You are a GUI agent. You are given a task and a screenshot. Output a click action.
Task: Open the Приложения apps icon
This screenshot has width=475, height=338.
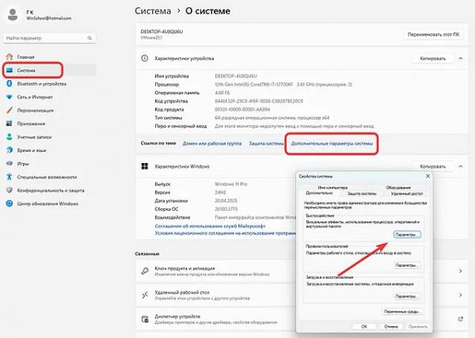(x=9, y=123)
